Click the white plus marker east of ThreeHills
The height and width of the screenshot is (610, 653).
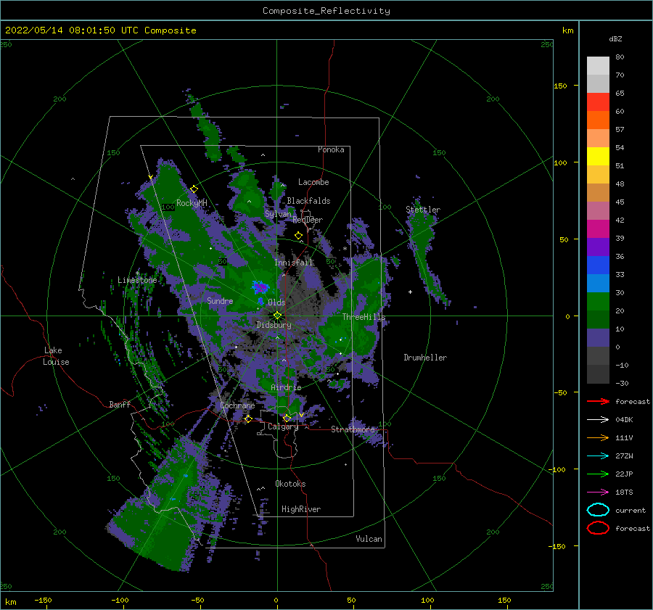tap(410, 292)
